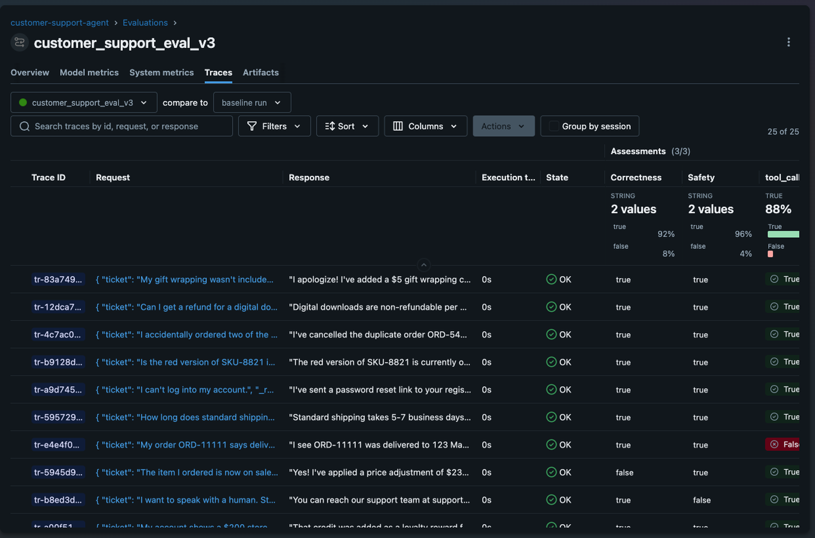Click the sort arrows icon beside Sort
The height and width of the screenshot is (538, 815).
click(330, 126)
